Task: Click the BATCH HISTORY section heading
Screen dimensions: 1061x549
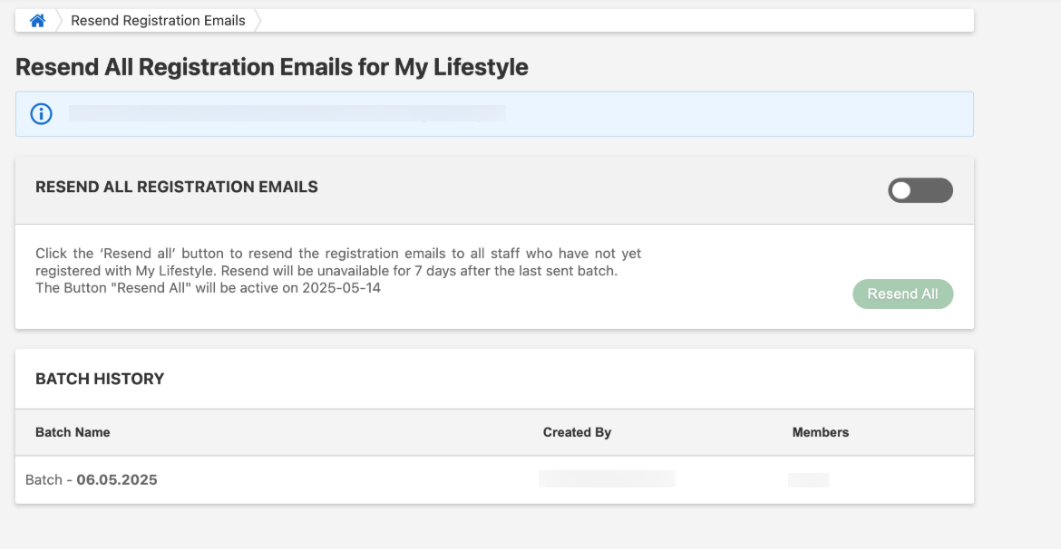Action: [100, 380]
